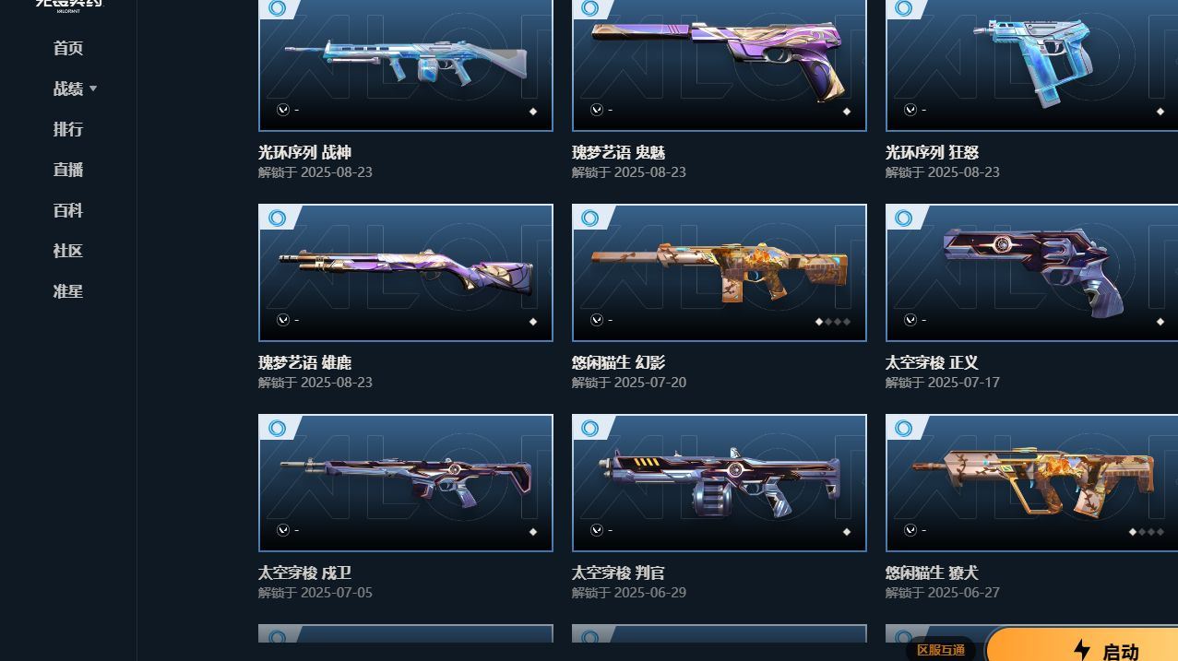The width and height of the screenshot is (1178, 661).
Task: Open the 太空穿梭 戍卫 rifle skin thumbnail
Action: tap(406, 483)
